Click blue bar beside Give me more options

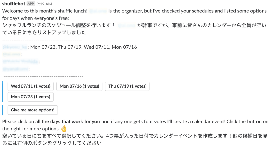click(3, 110)
